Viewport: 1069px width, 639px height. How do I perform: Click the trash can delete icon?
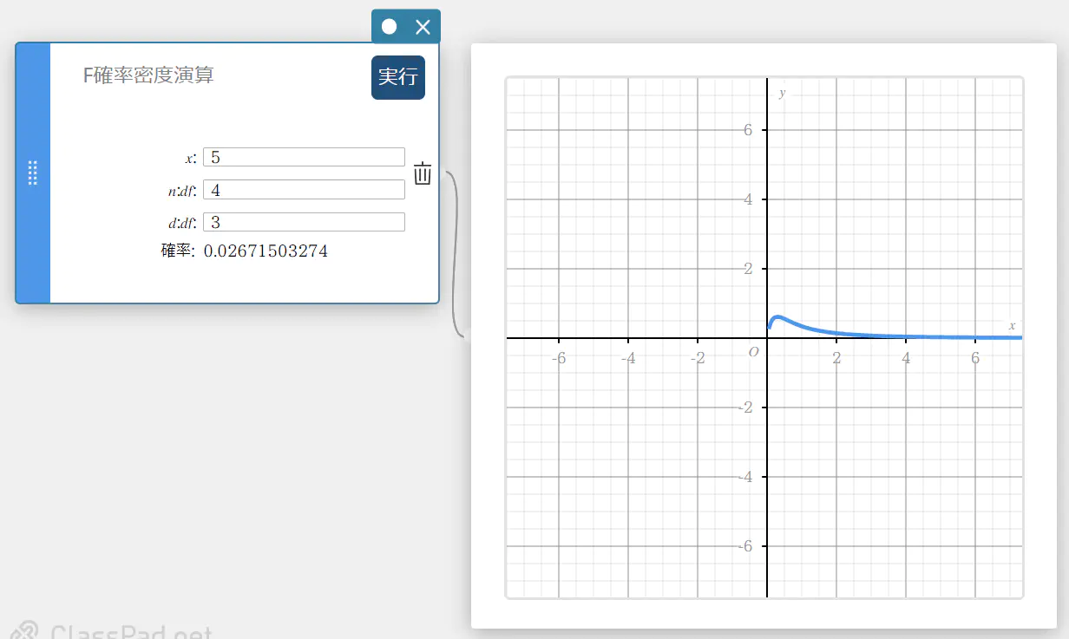pyautogui.click(x=423, y=173)
